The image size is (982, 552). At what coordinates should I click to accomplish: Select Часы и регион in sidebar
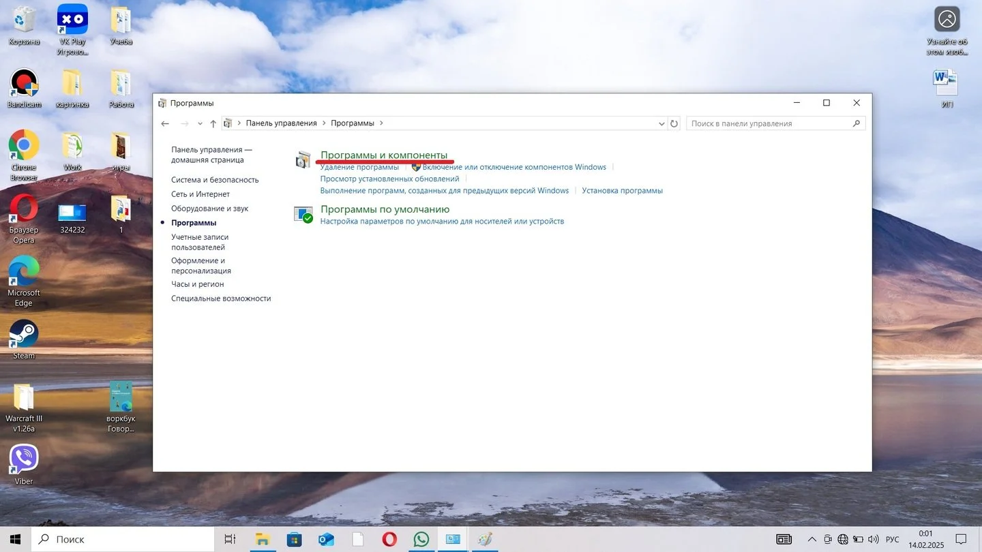pos(198,284)
